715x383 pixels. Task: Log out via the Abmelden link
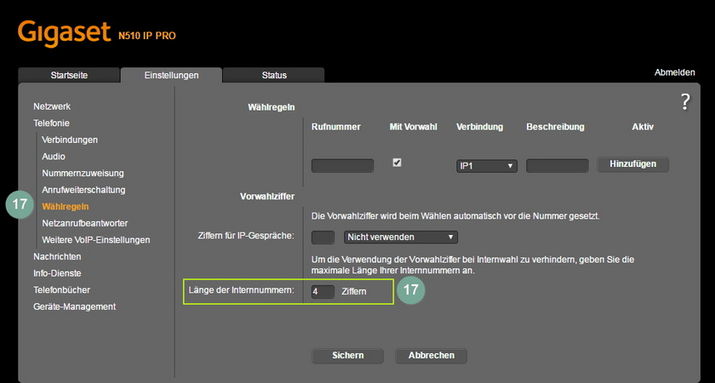(x=675, y=73)
